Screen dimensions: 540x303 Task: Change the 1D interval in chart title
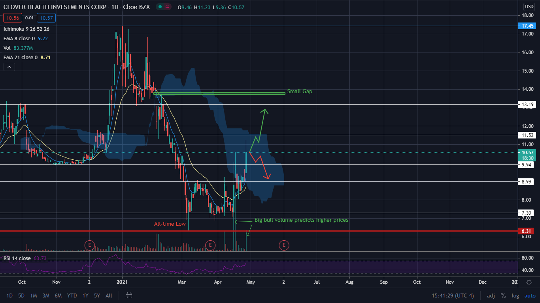coord(115,7)
